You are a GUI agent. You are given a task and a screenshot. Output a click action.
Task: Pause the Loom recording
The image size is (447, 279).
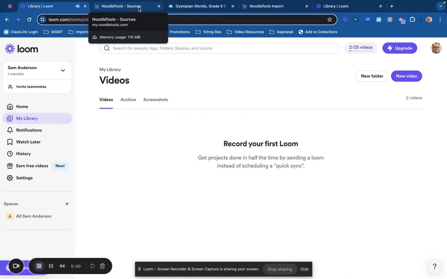51,266
